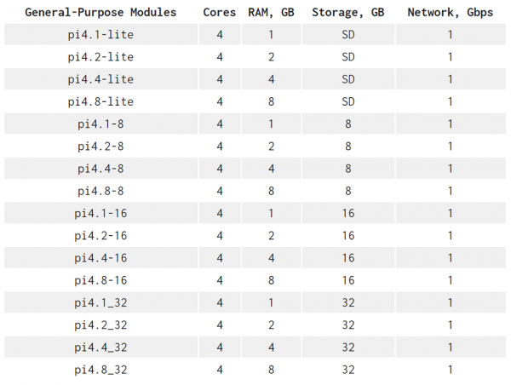Click the pi4.8-16 module name
The image size is (511, 385).
point(100,280)
